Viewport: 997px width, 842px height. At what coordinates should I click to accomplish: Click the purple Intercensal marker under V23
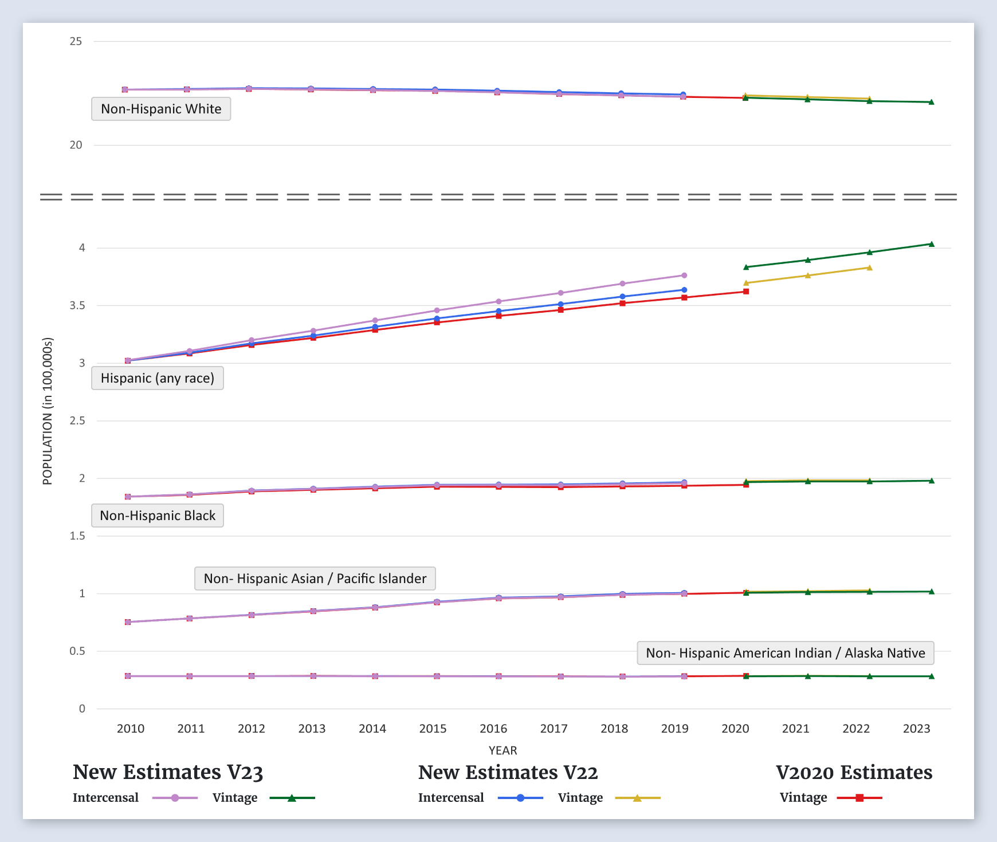[x=175, y=798]
